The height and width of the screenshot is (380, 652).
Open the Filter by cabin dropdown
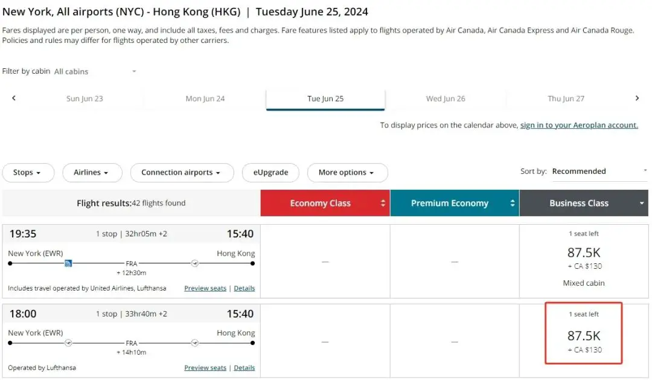point(95,71)
